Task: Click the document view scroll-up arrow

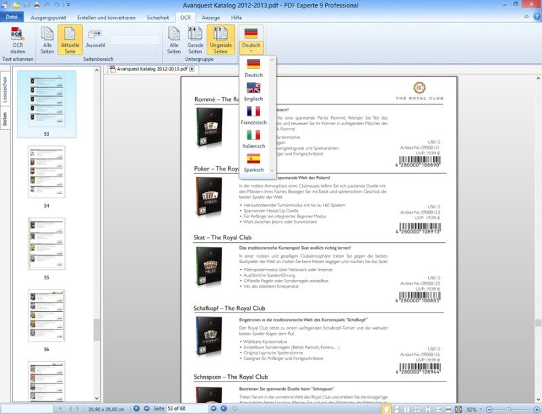Action: coord(538,78)
